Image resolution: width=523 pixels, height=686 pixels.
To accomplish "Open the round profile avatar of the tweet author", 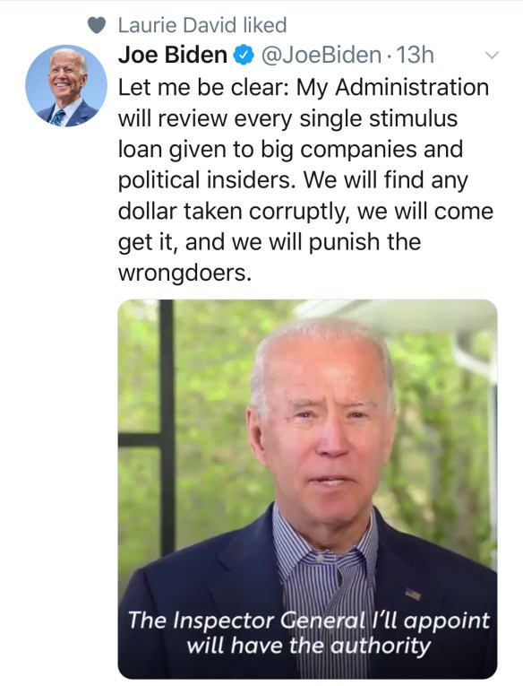I will (x=66, y=86).
